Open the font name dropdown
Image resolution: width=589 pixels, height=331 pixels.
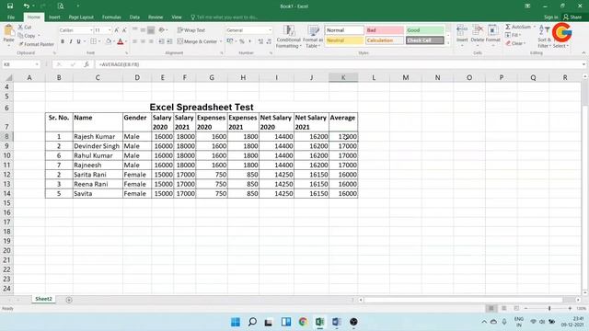pyautogui.click(x=91, y=30)
